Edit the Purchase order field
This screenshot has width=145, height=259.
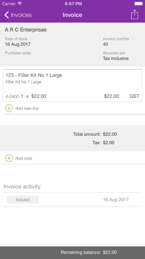[x=18, y=53]
